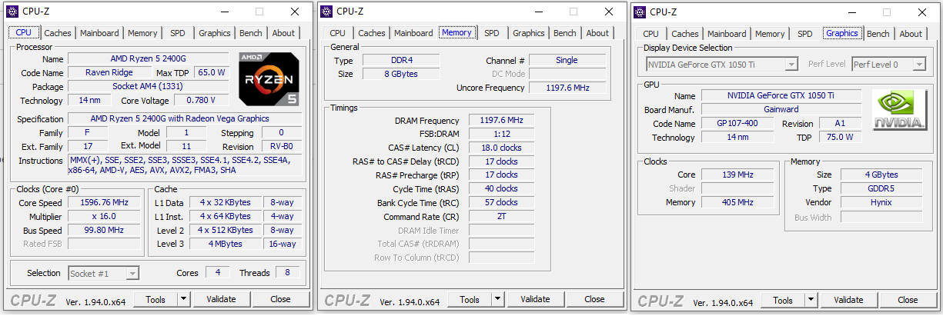Viewport: 943px width, 316px height.
Task: Switch to Caches tab in middle window
Action: (372, 33)
